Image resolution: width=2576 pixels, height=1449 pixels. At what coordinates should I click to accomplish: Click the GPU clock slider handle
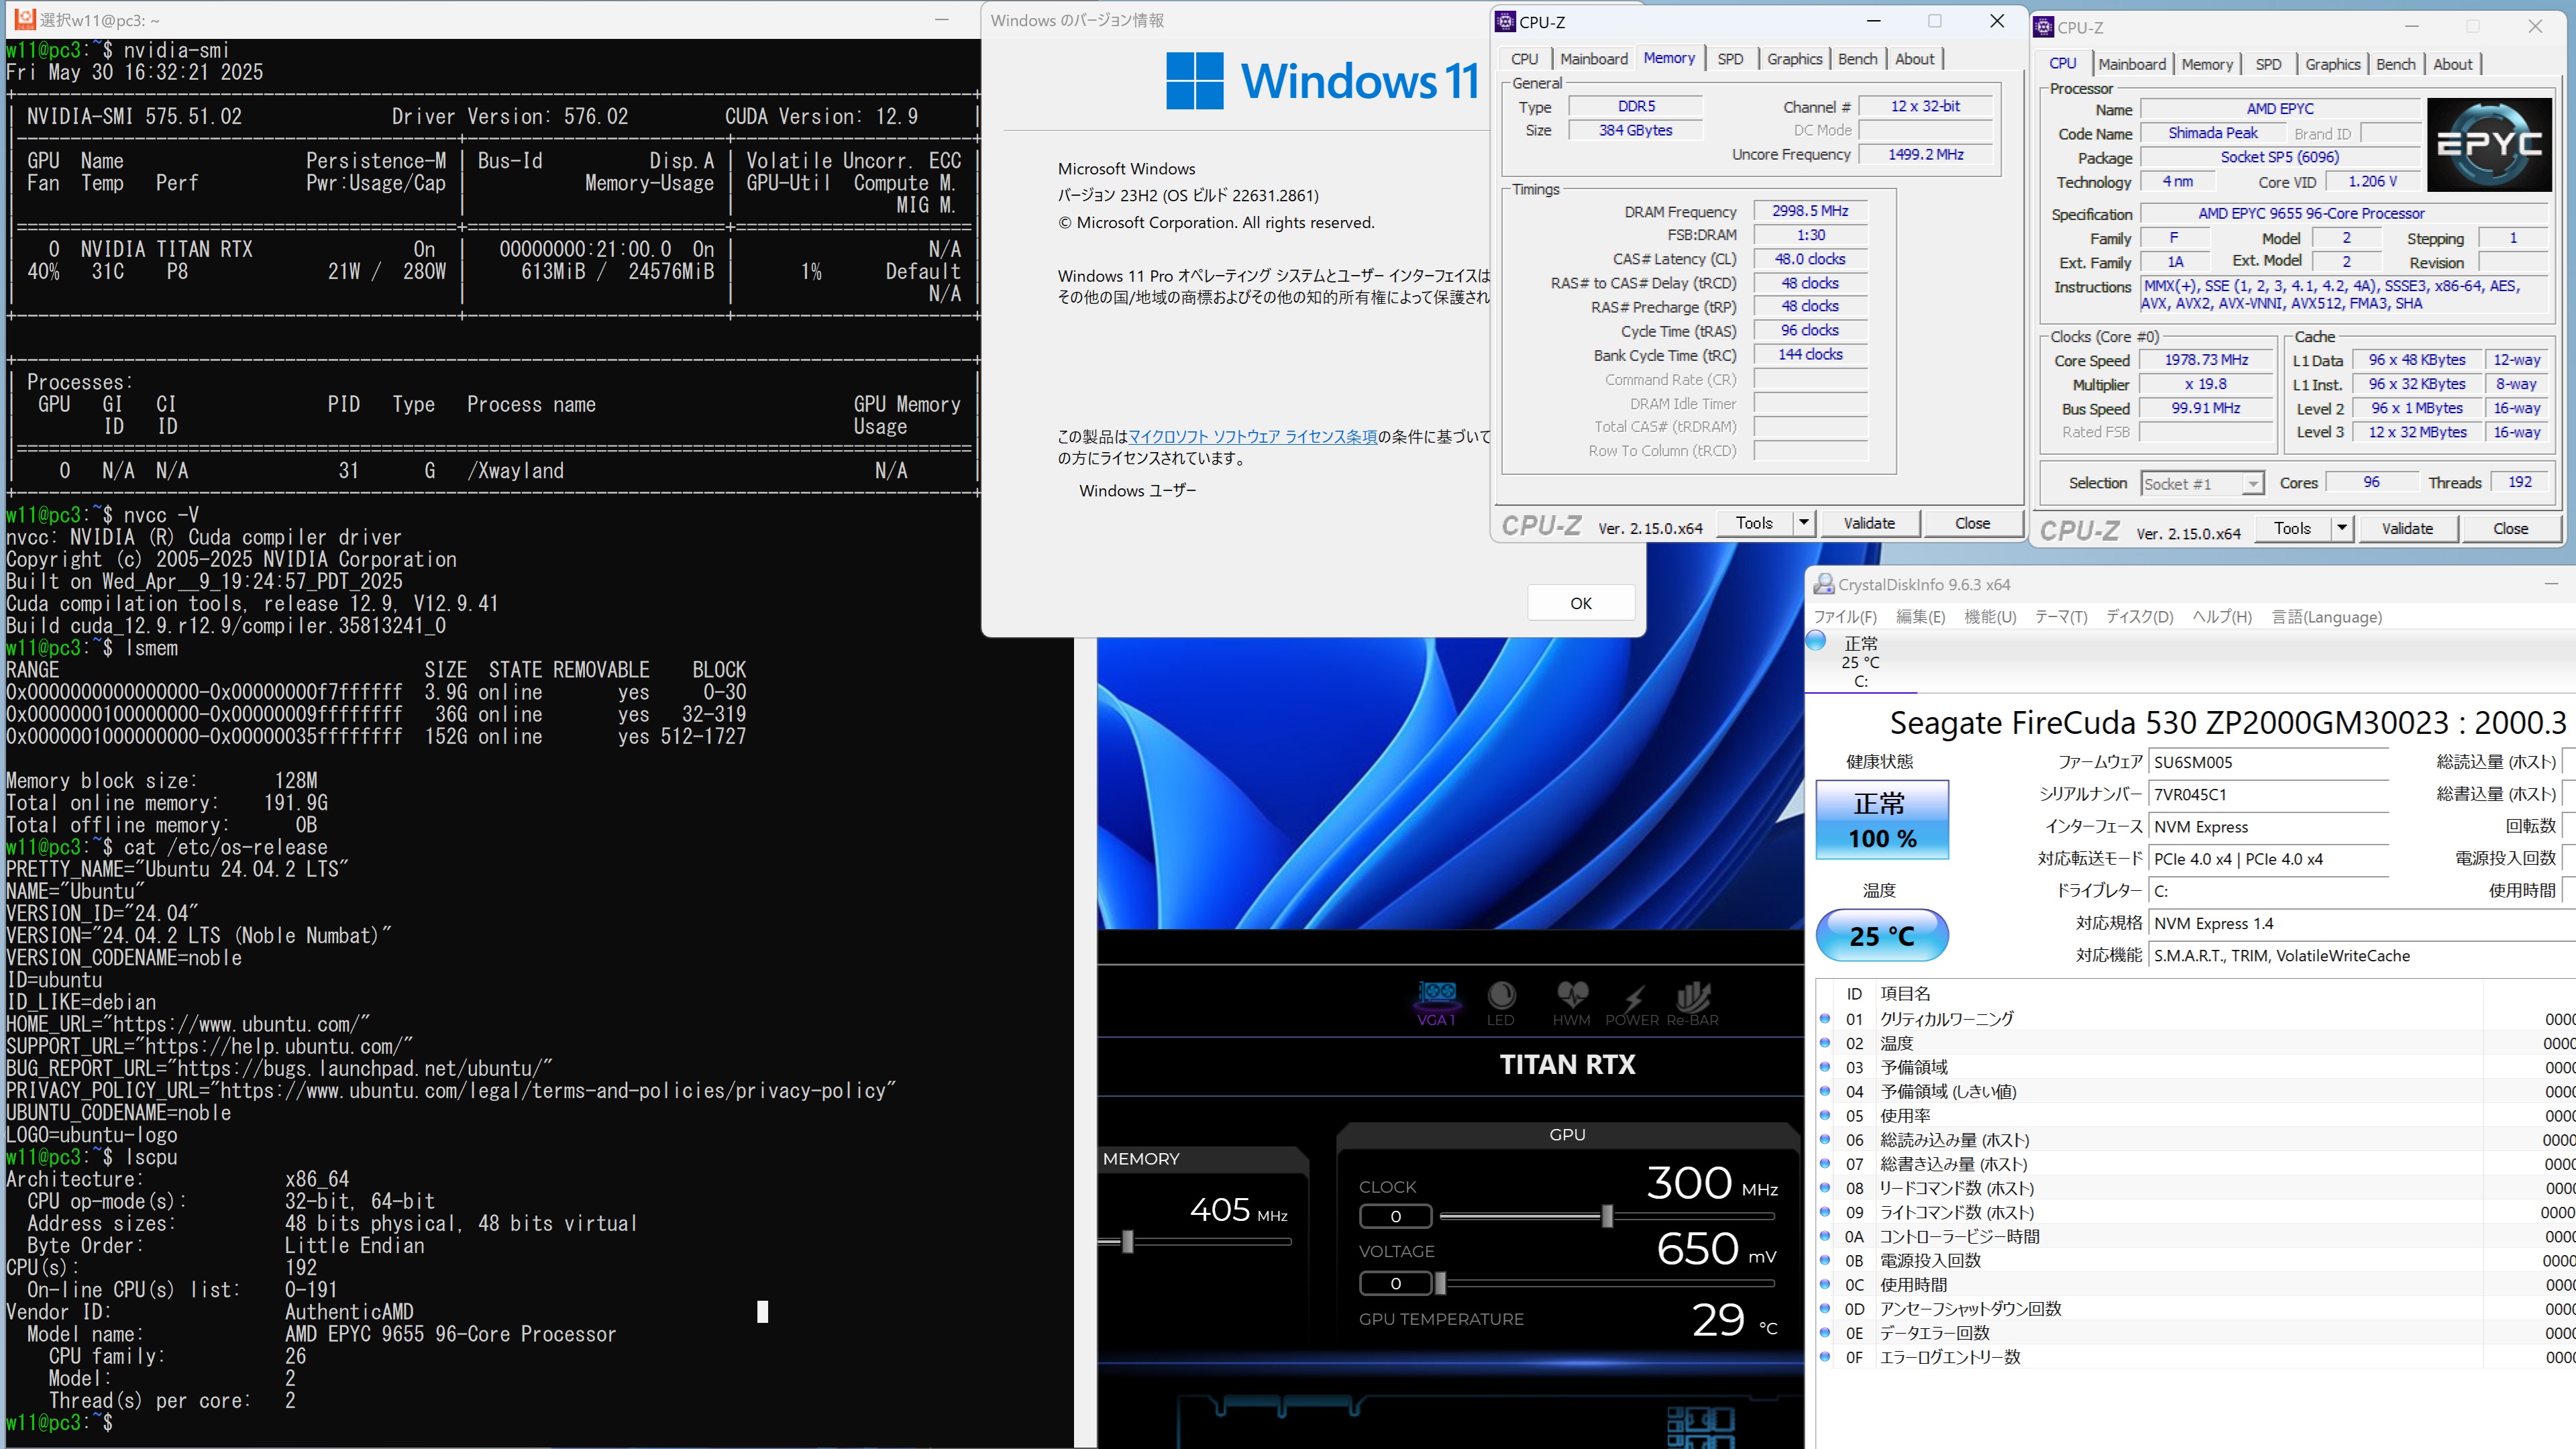1607,1216
